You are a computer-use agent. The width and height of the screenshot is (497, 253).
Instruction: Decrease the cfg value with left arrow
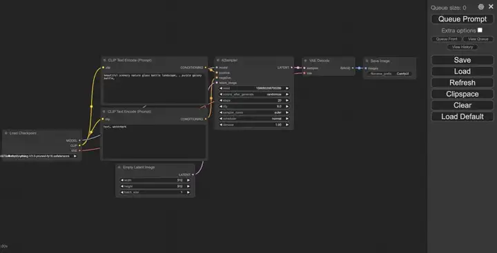[221, 106]
